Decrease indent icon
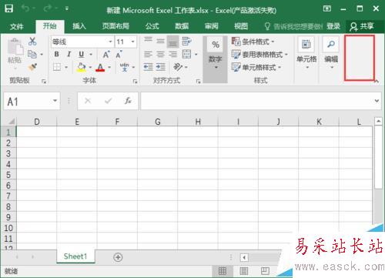 (x=148, y=67)
